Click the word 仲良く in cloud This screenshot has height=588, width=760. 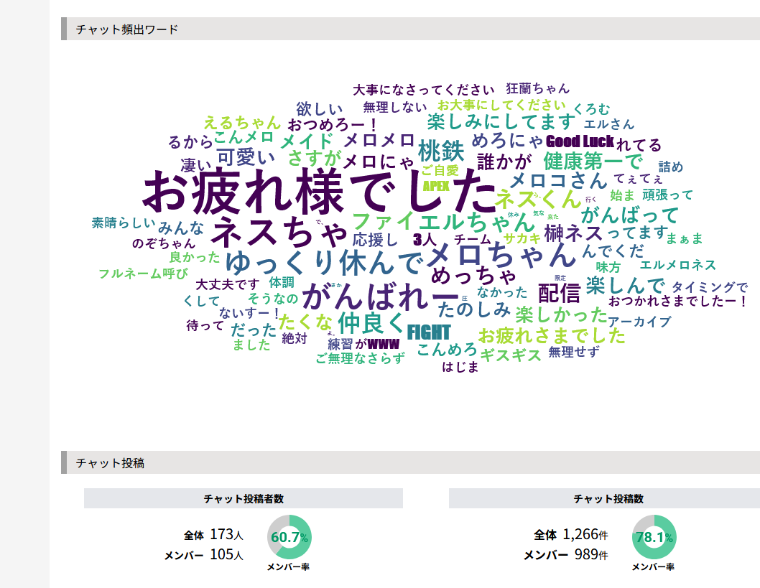(x=371, y=323)
